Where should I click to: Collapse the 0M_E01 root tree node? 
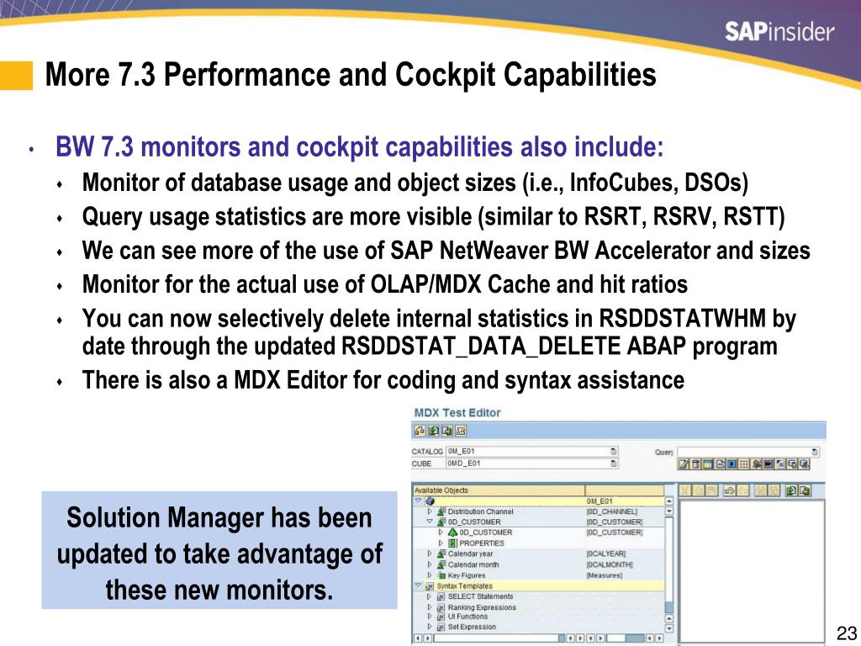pos(419,500)
